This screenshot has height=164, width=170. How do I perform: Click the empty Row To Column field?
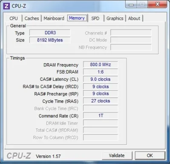point(101,138)
